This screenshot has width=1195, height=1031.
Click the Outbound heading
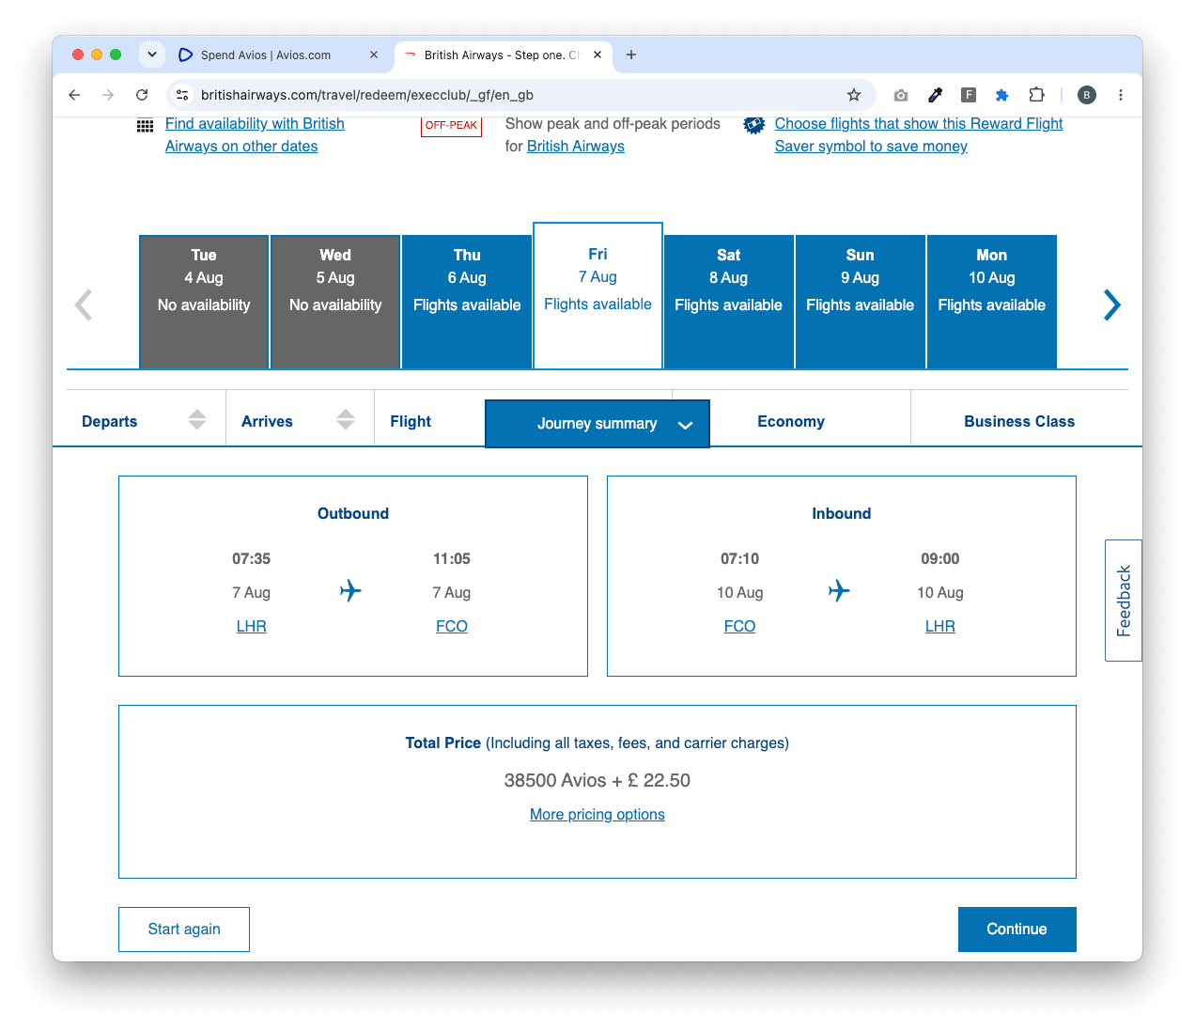coord(353,514)
